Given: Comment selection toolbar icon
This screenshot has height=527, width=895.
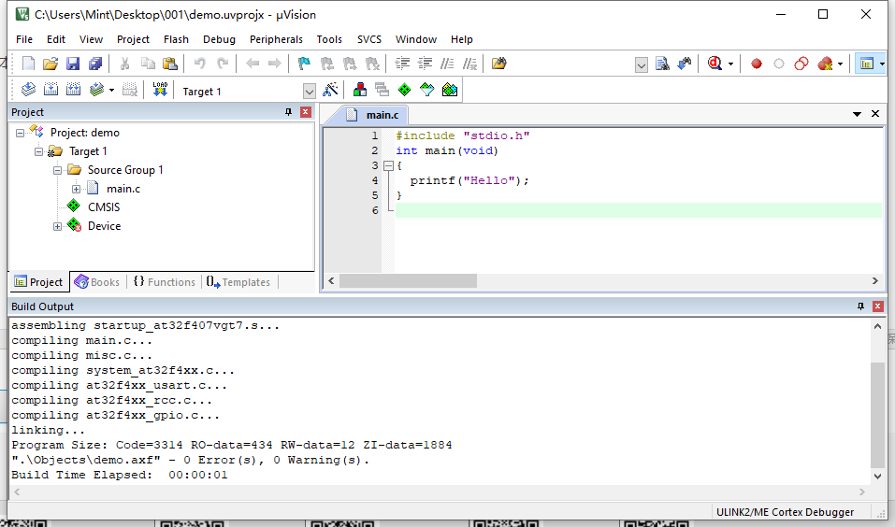Looking at the screenshot, I should 447,64.
